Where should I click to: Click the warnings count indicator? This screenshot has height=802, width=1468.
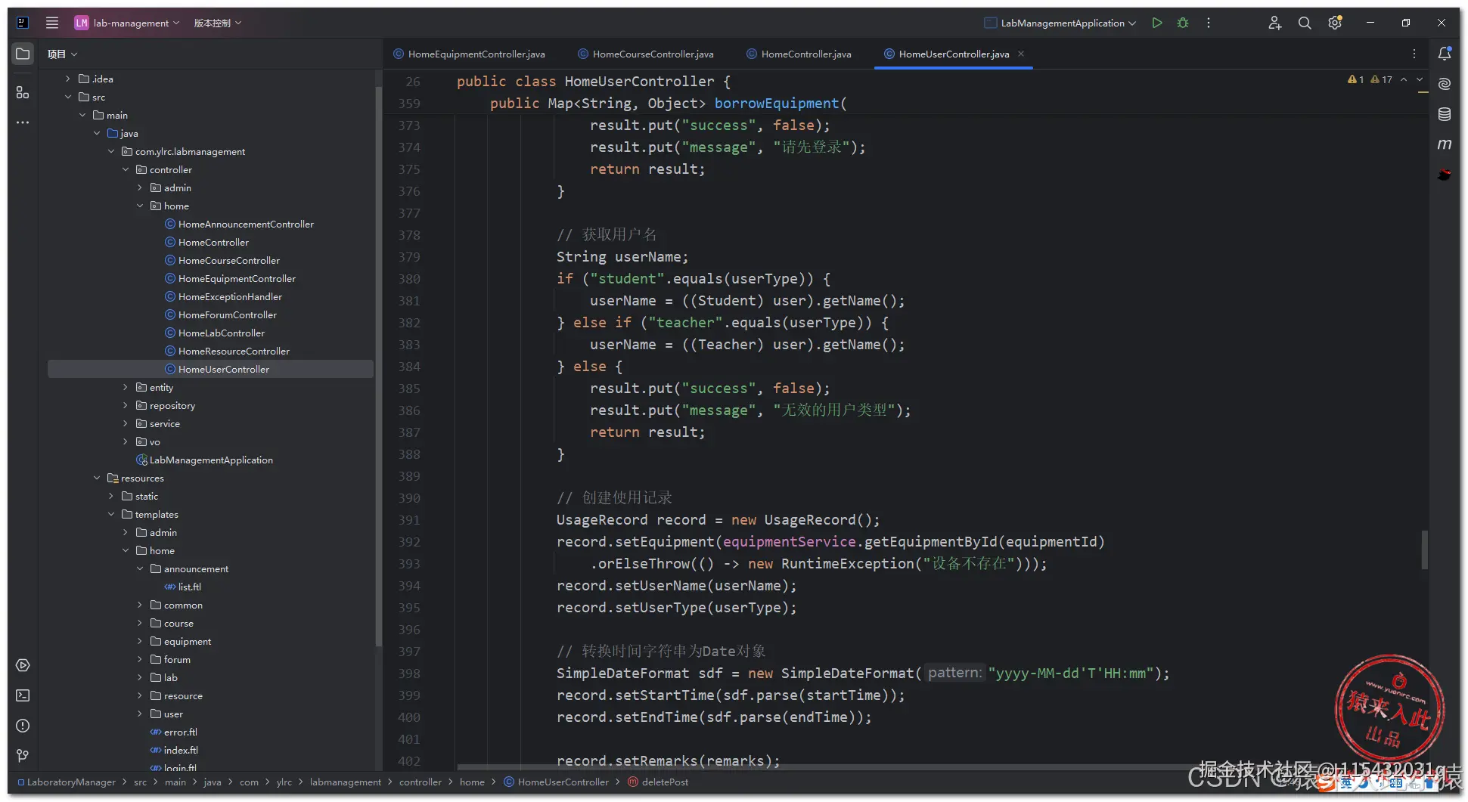pos(1381,79)
